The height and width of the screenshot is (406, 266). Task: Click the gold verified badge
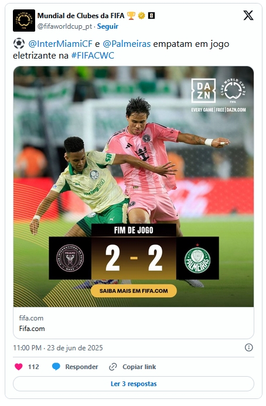pos(141,16)
